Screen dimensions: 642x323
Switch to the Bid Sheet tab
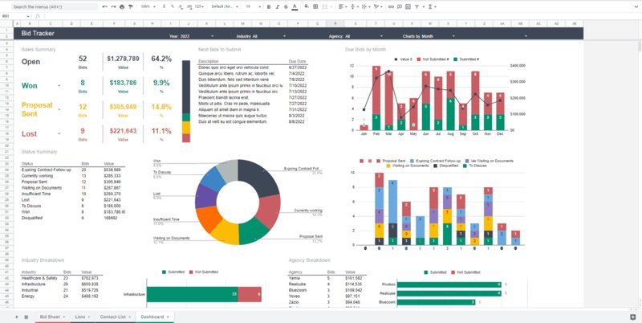coord(52,317)
